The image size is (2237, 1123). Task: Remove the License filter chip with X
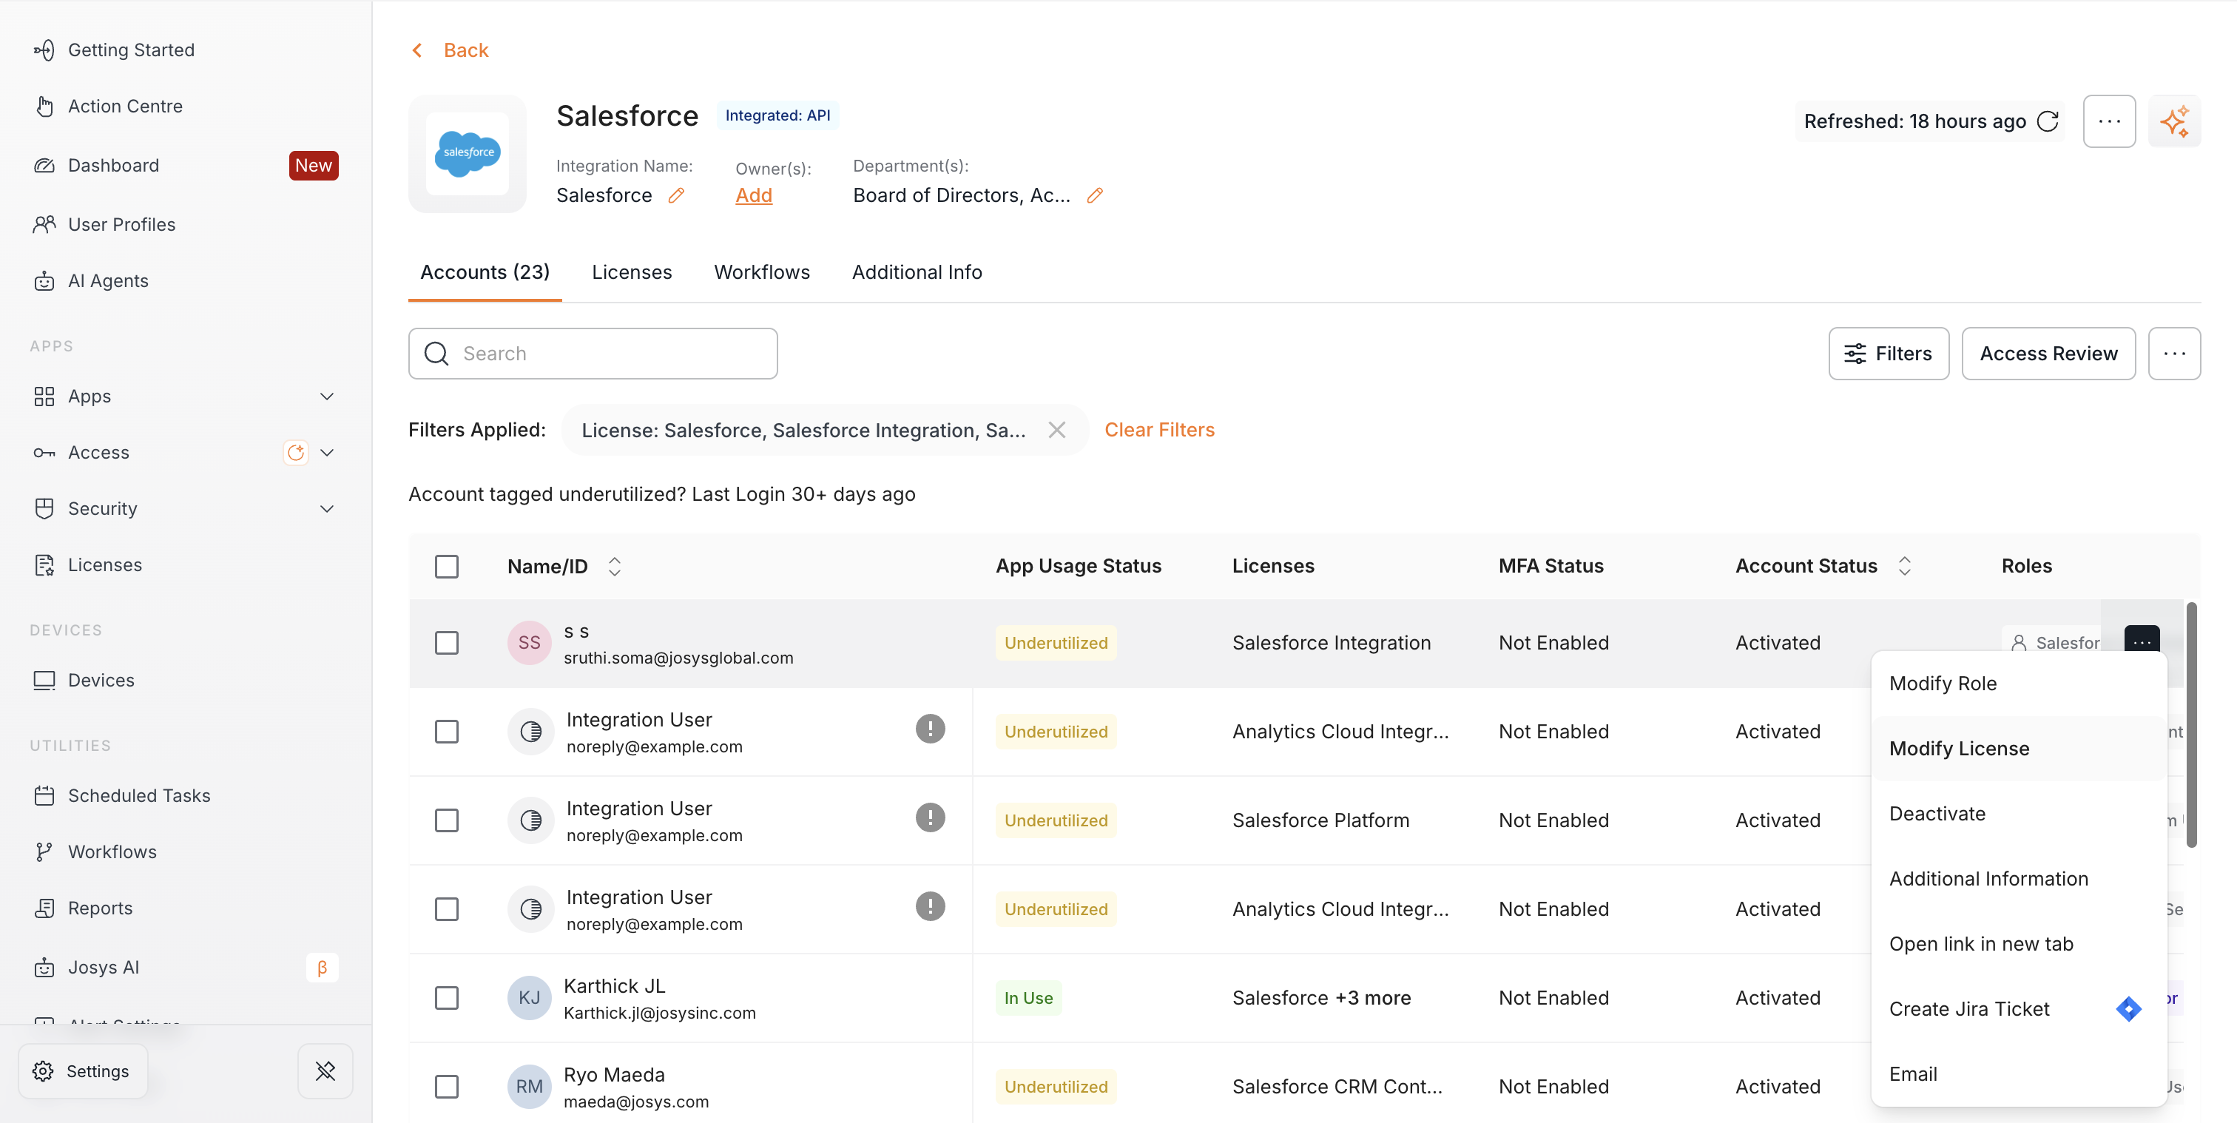1057,430
